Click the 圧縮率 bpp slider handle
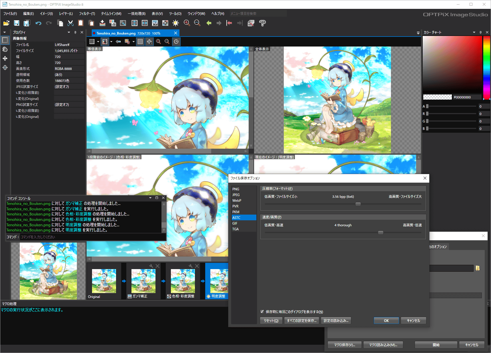 [358, 204]
